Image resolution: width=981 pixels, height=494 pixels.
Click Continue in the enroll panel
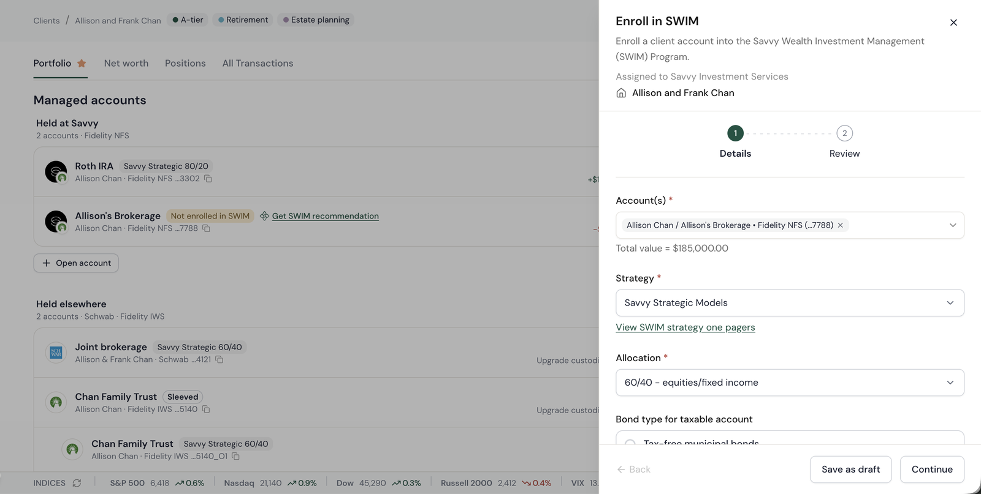pyautogui.click(x=932, y=470)
